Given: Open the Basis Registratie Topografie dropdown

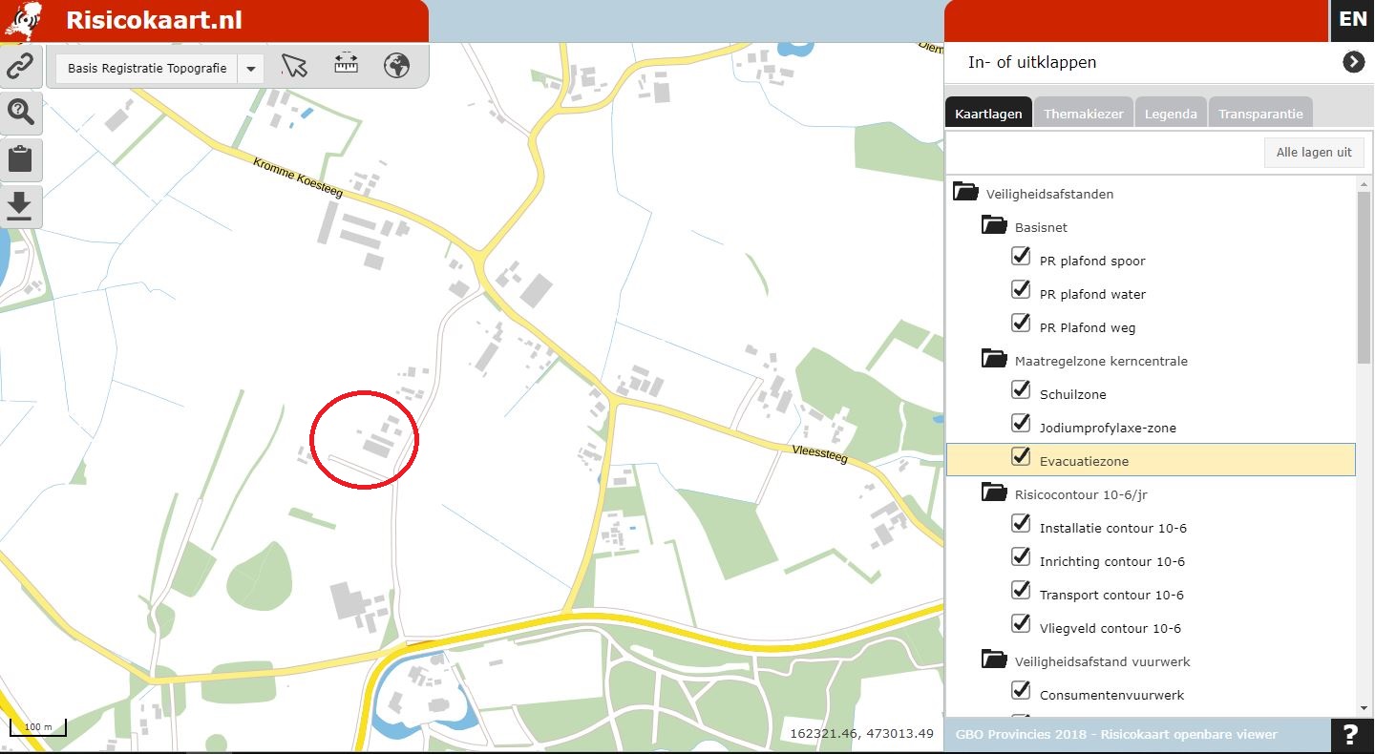Looking at the screenshot, I should [x=251, y=69].
